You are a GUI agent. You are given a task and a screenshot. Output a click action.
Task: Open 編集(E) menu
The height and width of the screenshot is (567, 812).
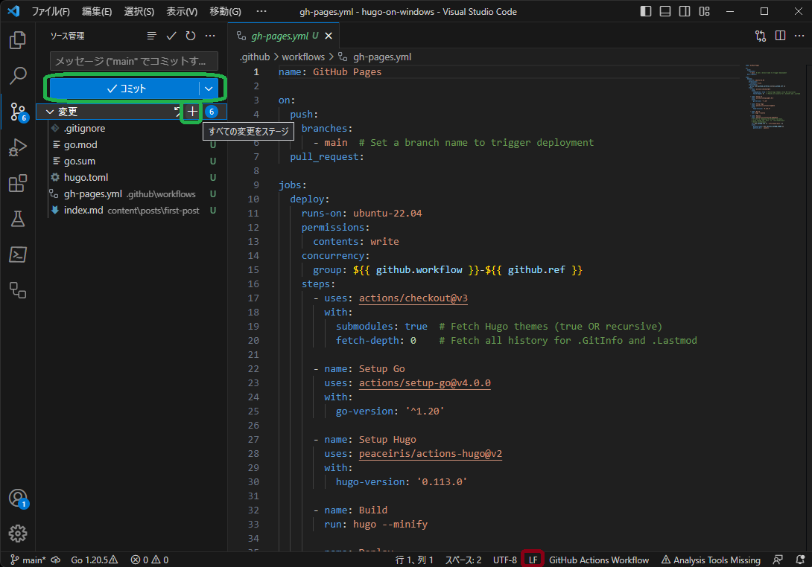tap(97, 11)
